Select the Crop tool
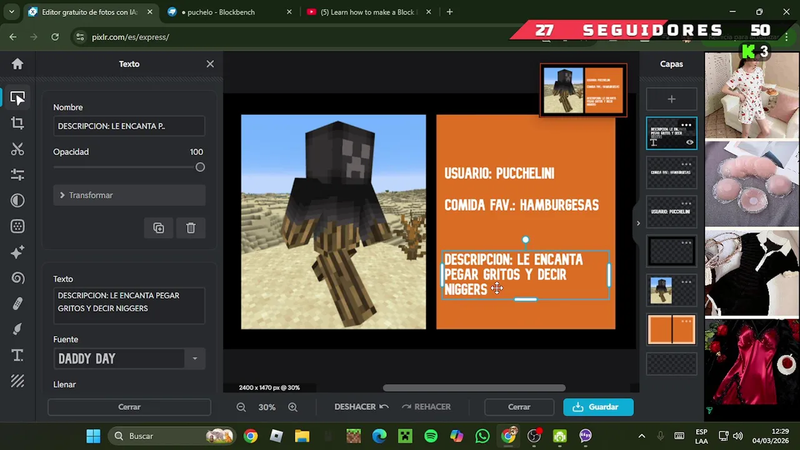The height and width of the screenshot is (450, 800). click(x=17, y=123)
